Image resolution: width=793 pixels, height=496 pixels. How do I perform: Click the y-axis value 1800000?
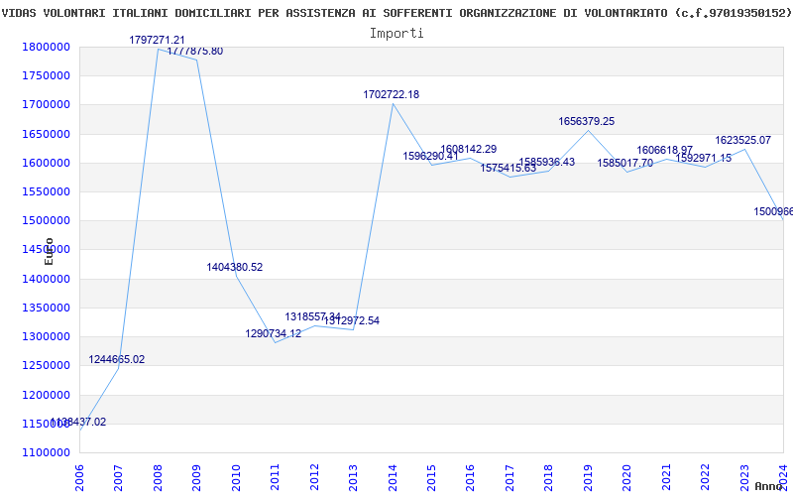pyautogui.click(x=47, y=47)
